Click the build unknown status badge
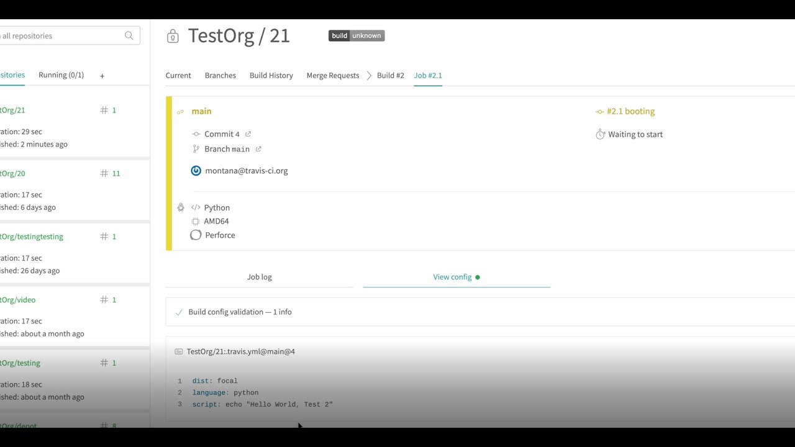Screen dimensions: 795x447 357,35
